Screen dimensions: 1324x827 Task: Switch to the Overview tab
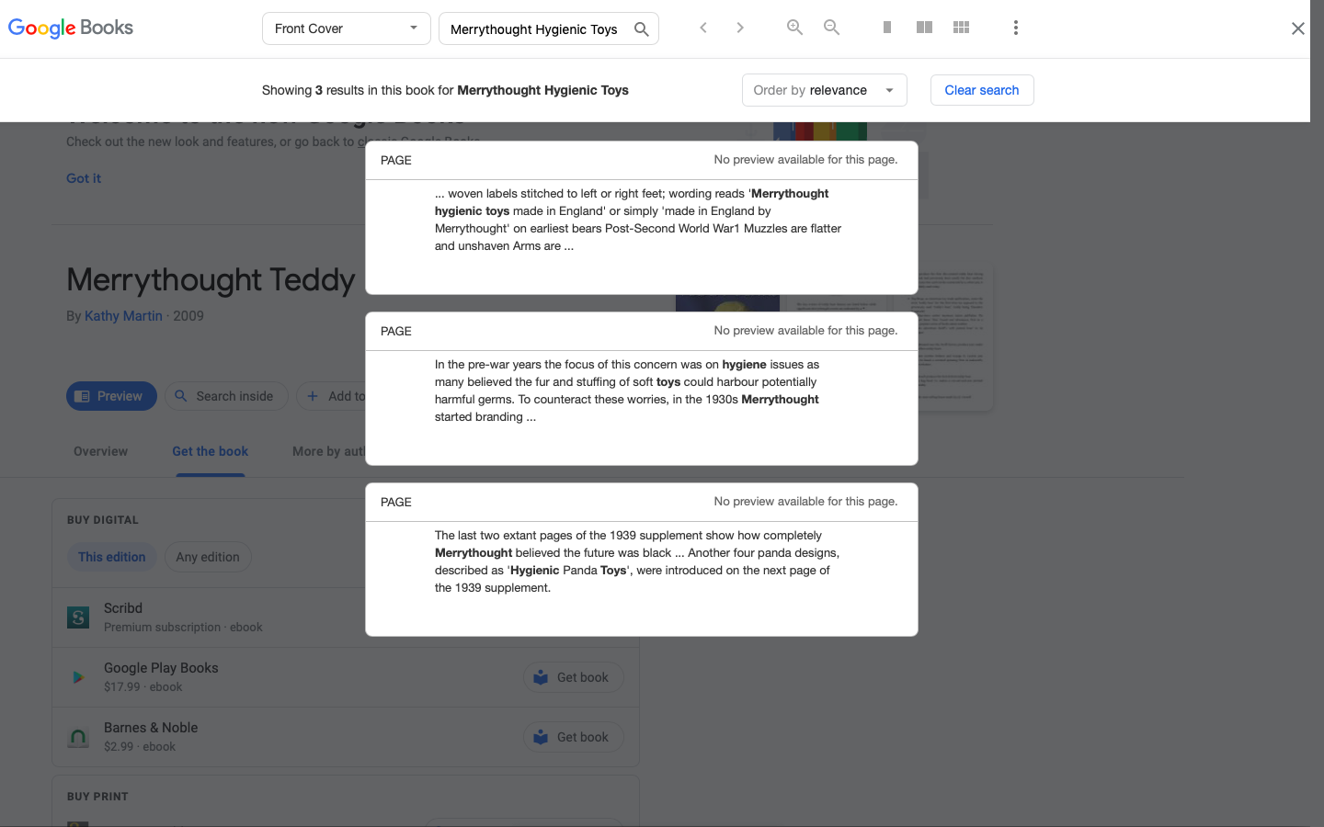(101, 451)
